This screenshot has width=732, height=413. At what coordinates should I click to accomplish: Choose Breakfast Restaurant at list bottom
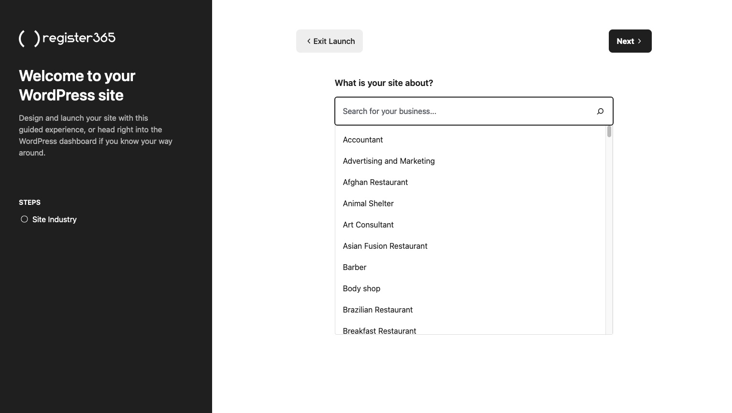379,331
